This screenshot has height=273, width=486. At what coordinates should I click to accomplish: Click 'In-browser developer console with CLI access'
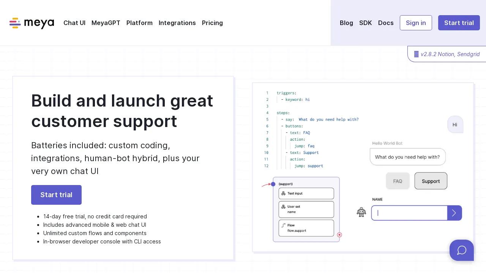point(102,242)
